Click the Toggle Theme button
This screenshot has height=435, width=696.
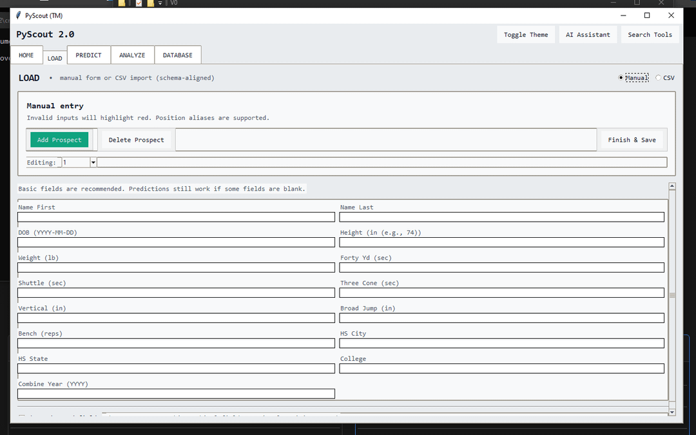coord(525,35)
